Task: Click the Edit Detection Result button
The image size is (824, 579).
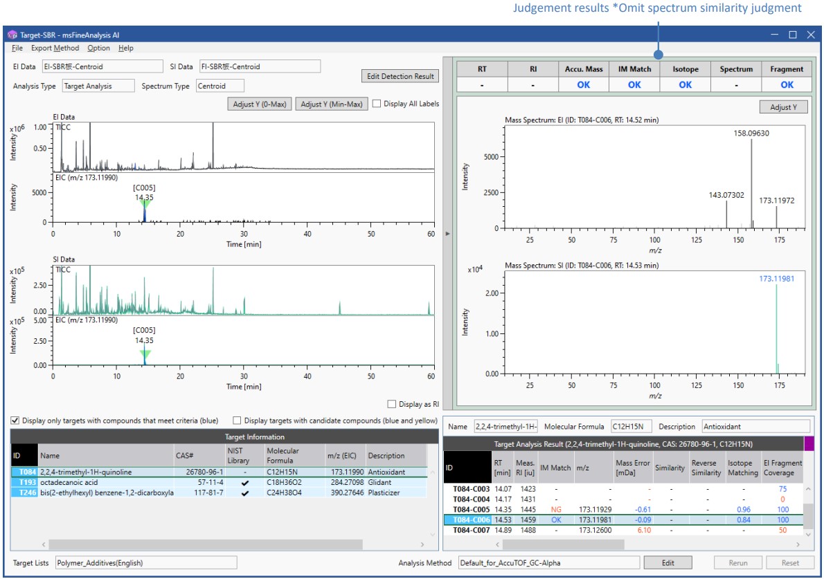Action: point(400,76)
